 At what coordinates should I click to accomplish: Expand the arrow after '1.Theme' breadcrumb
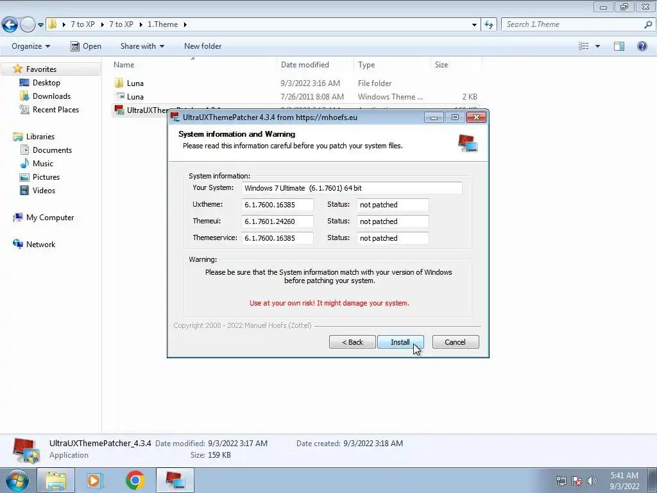pyautogui.click(x=185, y=24)
